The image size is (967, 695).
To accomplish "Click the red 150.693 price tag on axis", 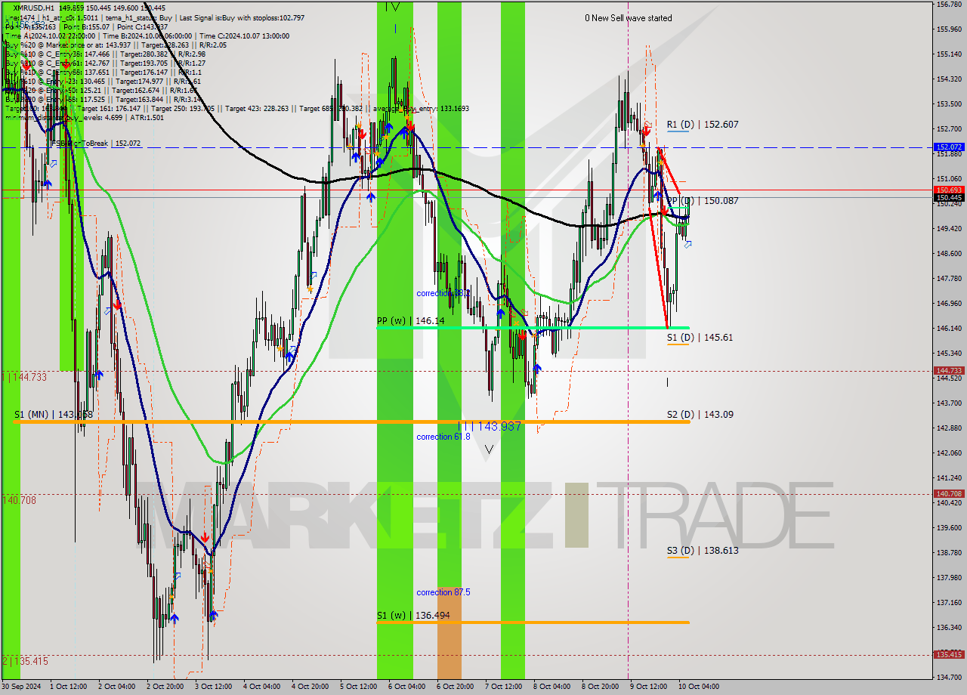I will tap(949, 190).
